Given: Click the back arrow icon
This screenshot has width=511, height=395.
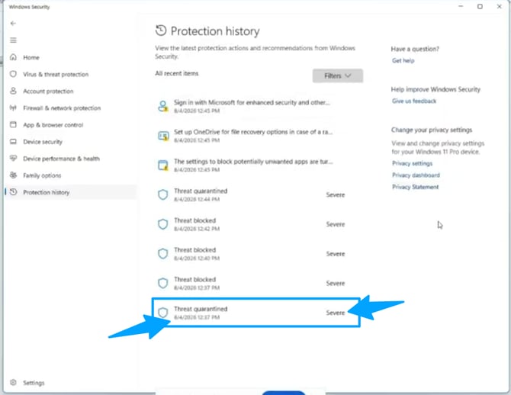Looking at the screenshot, I should pos(13,24).
